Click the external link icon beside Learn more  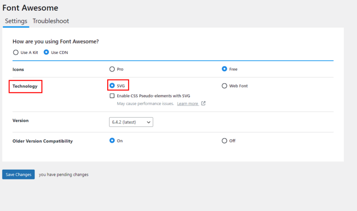[x=203, y=103]
